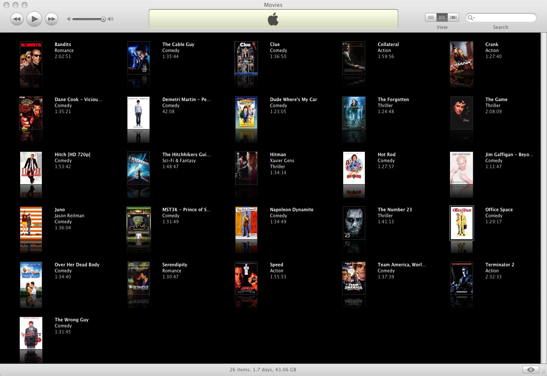The width and height of the screenshot is (547, 376).
Task: Select the Office Space poster
Action: 462,223
